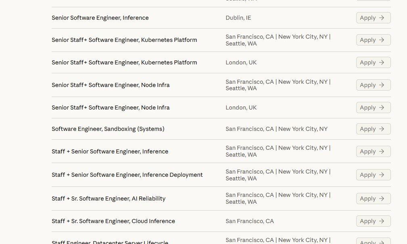Click the Sandboxing role's location text
Screen dimensions: 407x244
click(x=276, y=129)
